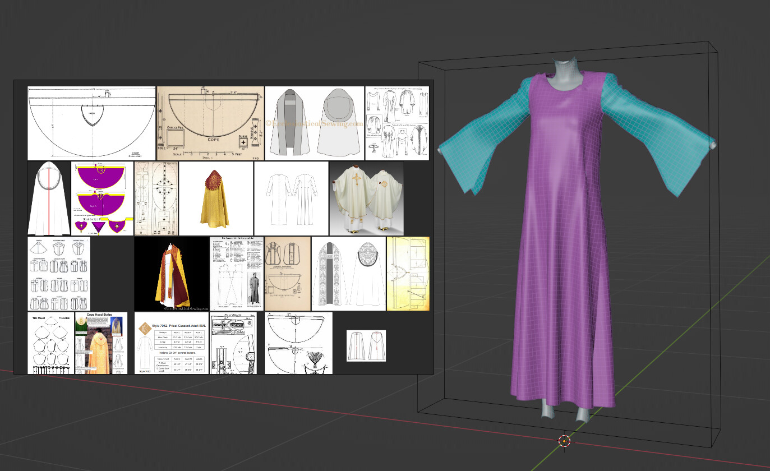The width and height of the screenshot is (770, 471).
Task: Select the cassock front/back line drawing
Action: (291, 198)
